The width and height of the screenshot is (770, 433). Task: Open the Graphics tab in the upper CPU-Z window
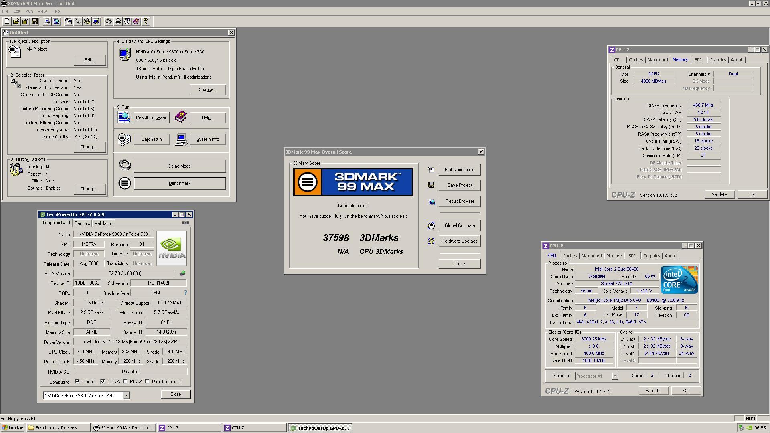coord(717,60)
